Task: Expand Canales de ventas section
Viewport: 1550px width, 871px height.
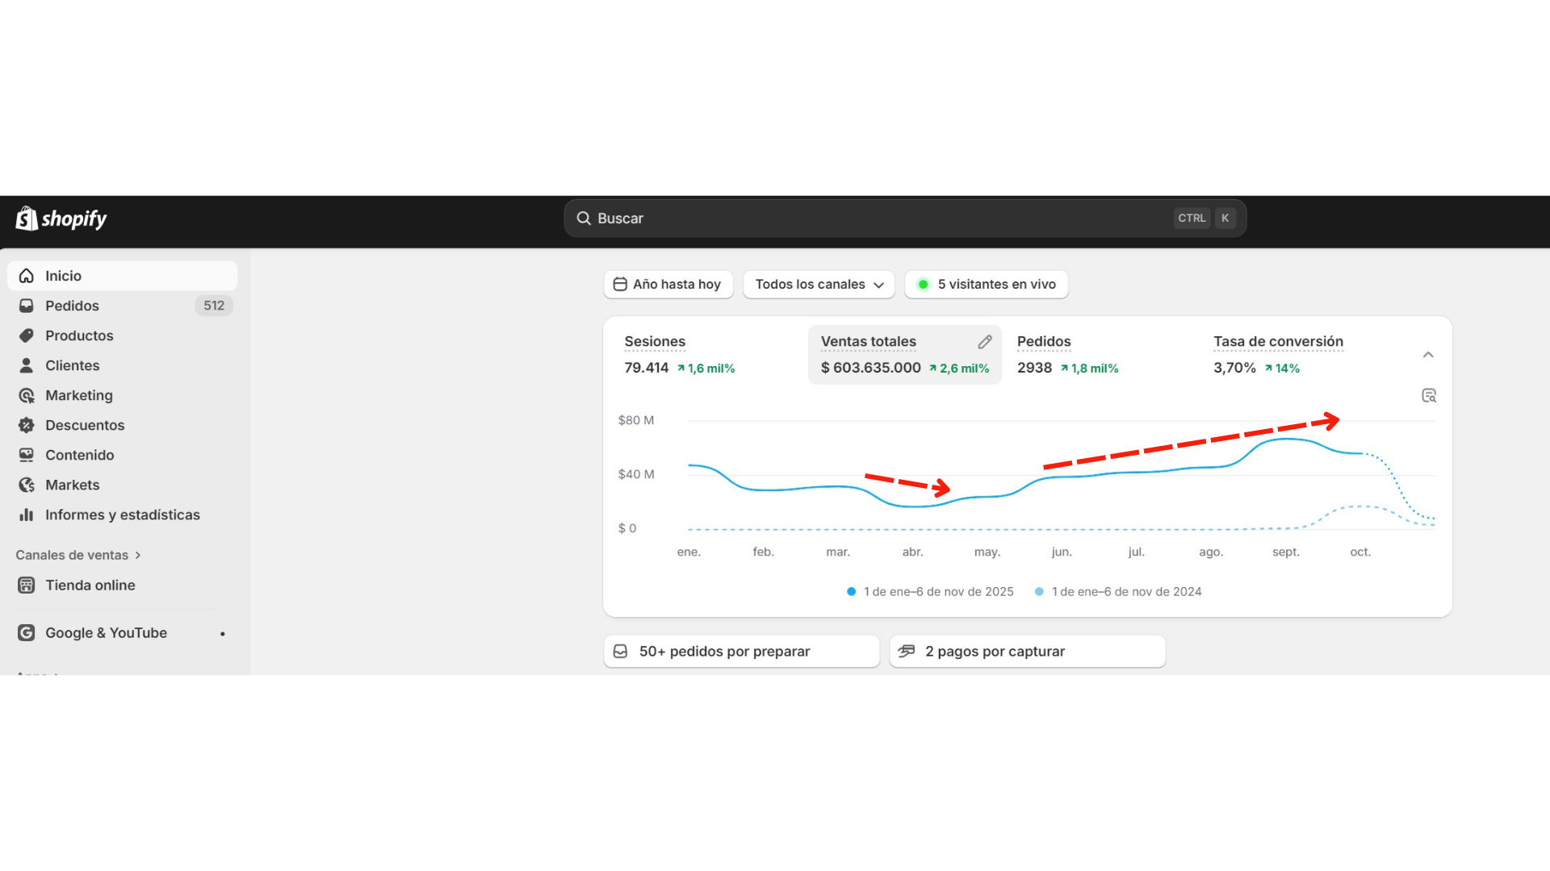Action: pos(78,555)
